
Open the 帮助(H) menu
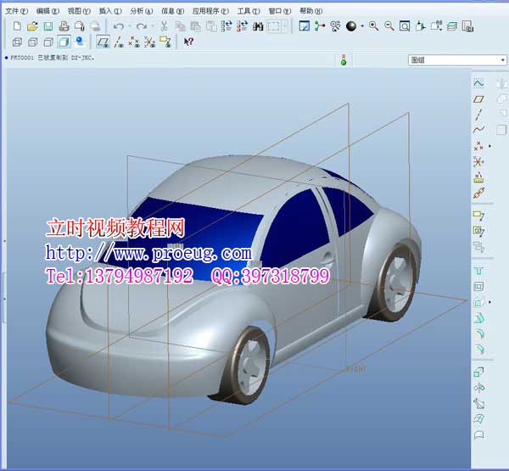[x=310, y=11]
